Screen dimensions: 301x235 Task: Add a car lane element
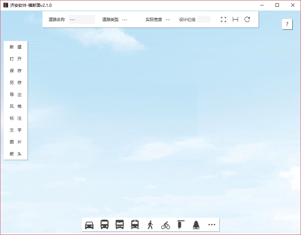pyautogui.click(x=89, y=225)
